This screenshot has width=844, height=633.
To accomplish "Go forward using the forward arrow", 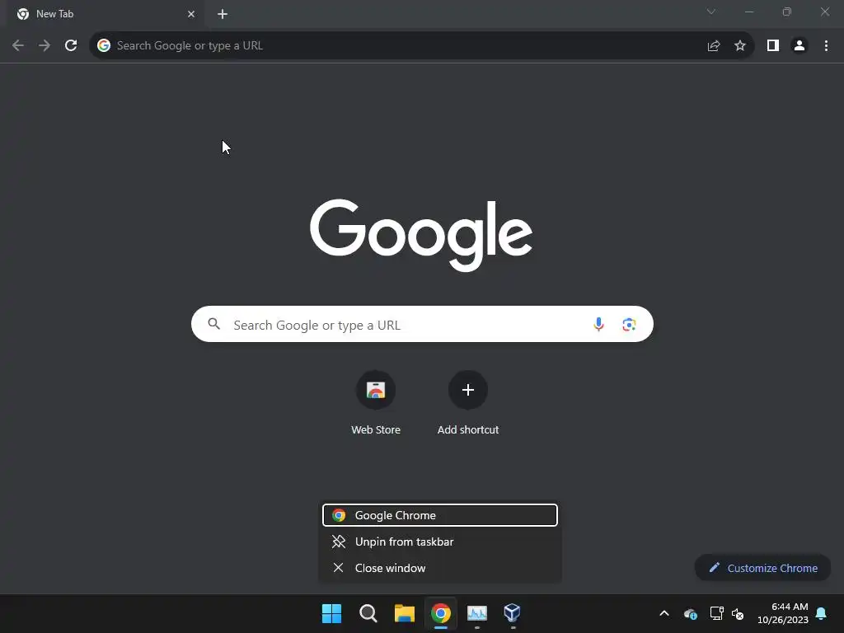I will [45, 46].
